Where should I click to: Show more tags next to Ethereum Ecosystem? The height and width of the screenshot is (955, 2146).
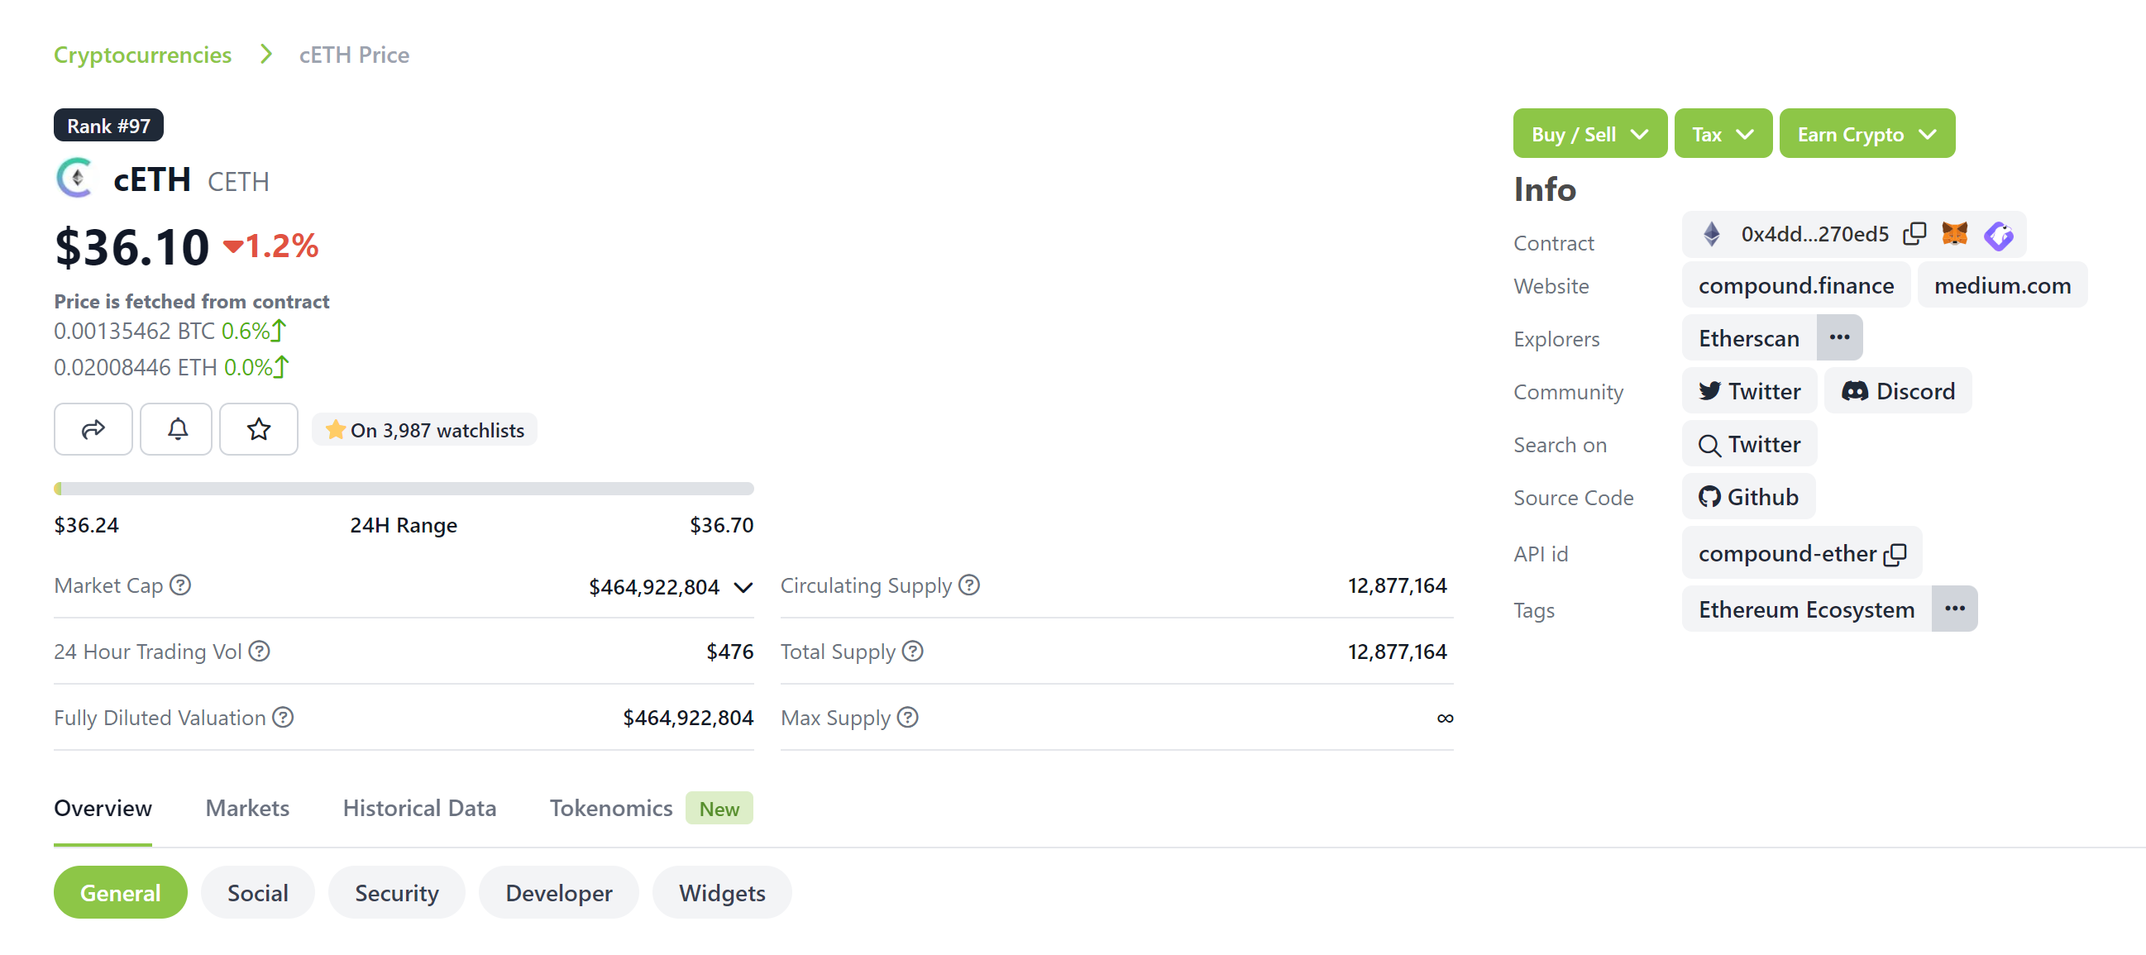(x=1954, y=609)
